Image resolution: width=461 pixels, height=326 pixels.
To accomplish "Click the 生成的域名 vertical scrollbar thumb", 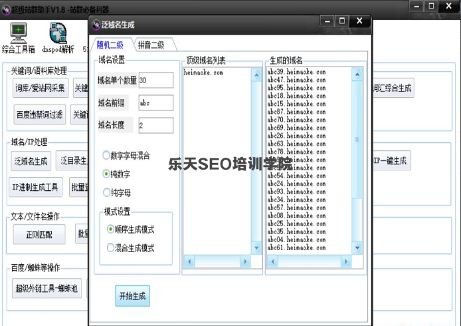I will (357, 140).
